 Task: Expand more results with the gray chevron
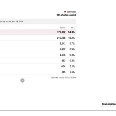pyautogui.click(x=22, y=80)
